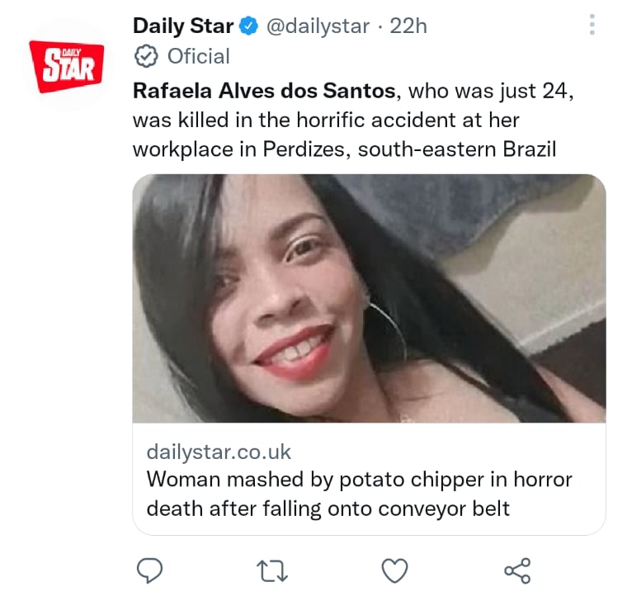Retweet this Daily Star post

click(272, 570)
